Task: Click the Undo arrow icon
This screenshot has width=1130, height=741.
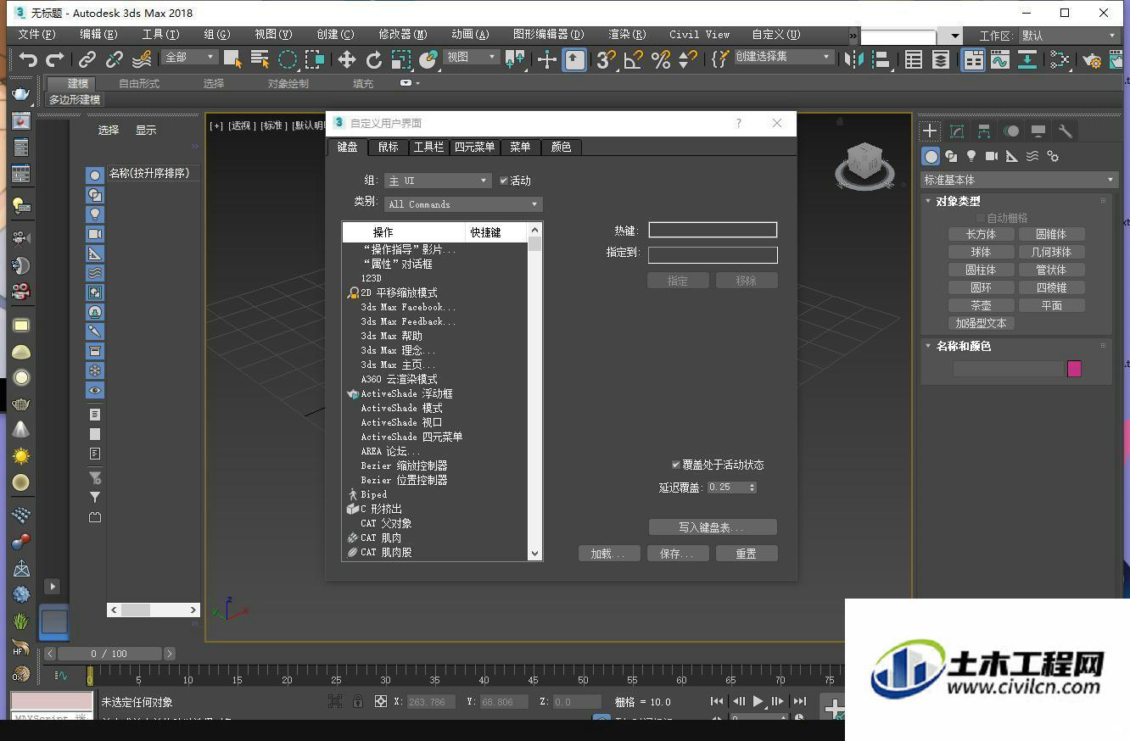Action: tap(28, 59)
